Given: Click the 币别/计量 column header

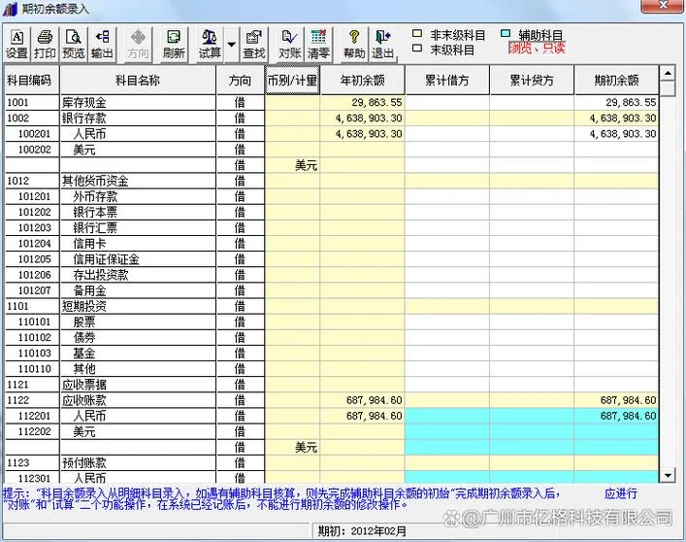Looking at the screenshot, I should (x=292, y=80).
